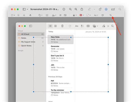Screen dimensions: 132x102
Task: Click the Zoom Out magnifier icon
Action: [x=70, y=9]
